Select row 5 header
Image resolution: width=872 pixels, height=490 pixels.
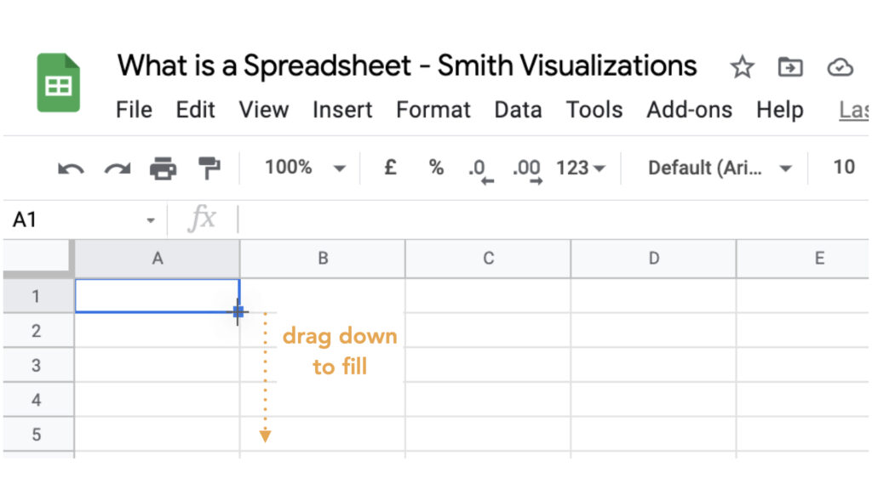point(37,434)
